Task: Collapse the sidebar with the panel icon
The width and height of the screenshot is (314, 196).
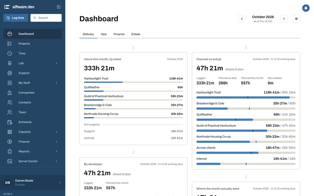Action: 59,7
